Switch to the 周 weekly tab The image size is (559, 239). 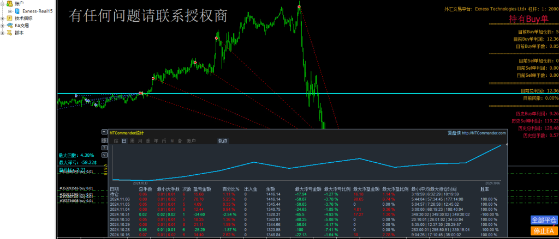click(132, 141)
